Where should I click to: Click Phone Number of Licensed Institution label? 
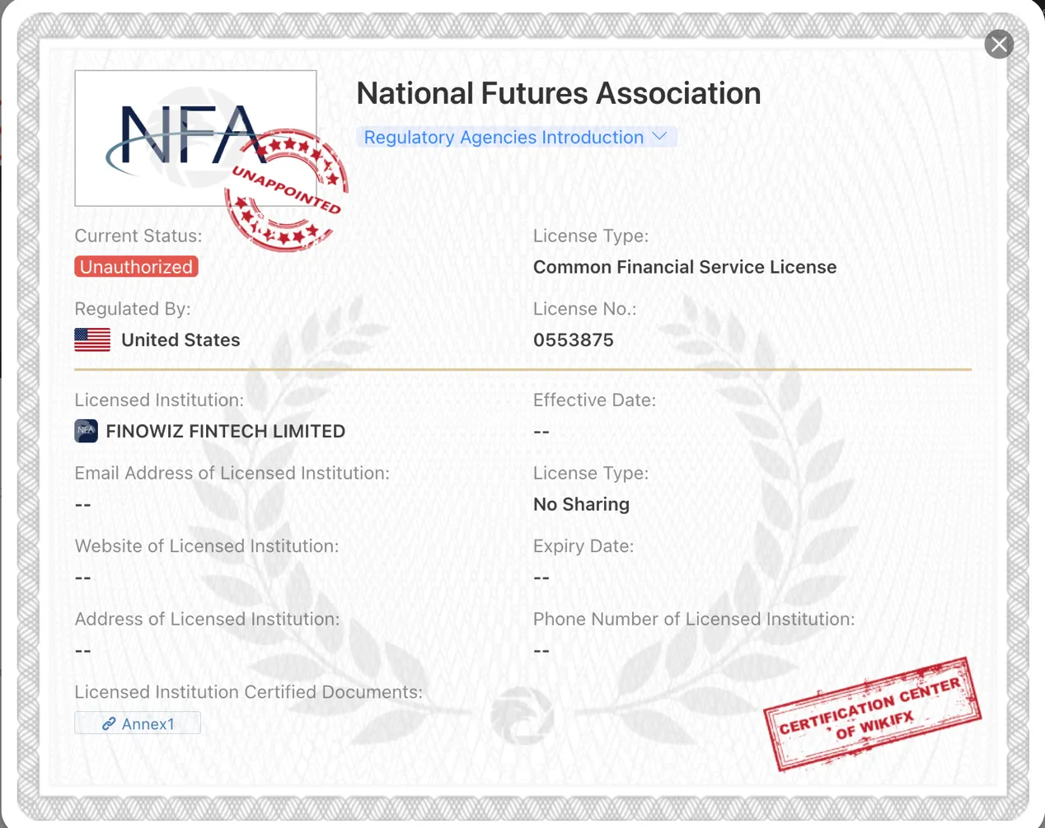coord(694,619)
